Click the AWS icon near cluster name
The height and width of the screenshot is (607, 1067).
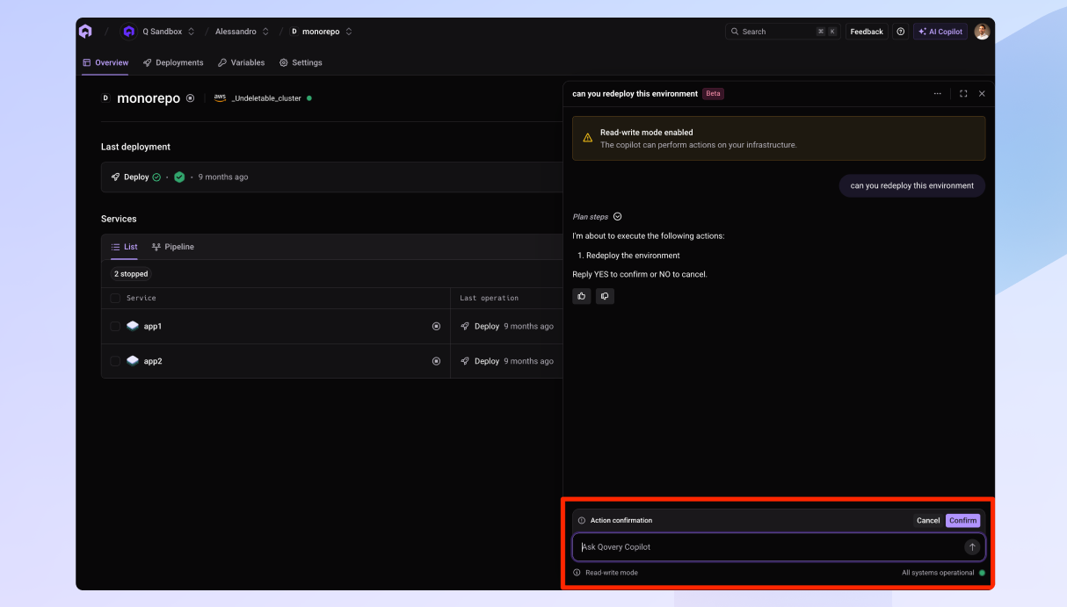pos(220,98)
